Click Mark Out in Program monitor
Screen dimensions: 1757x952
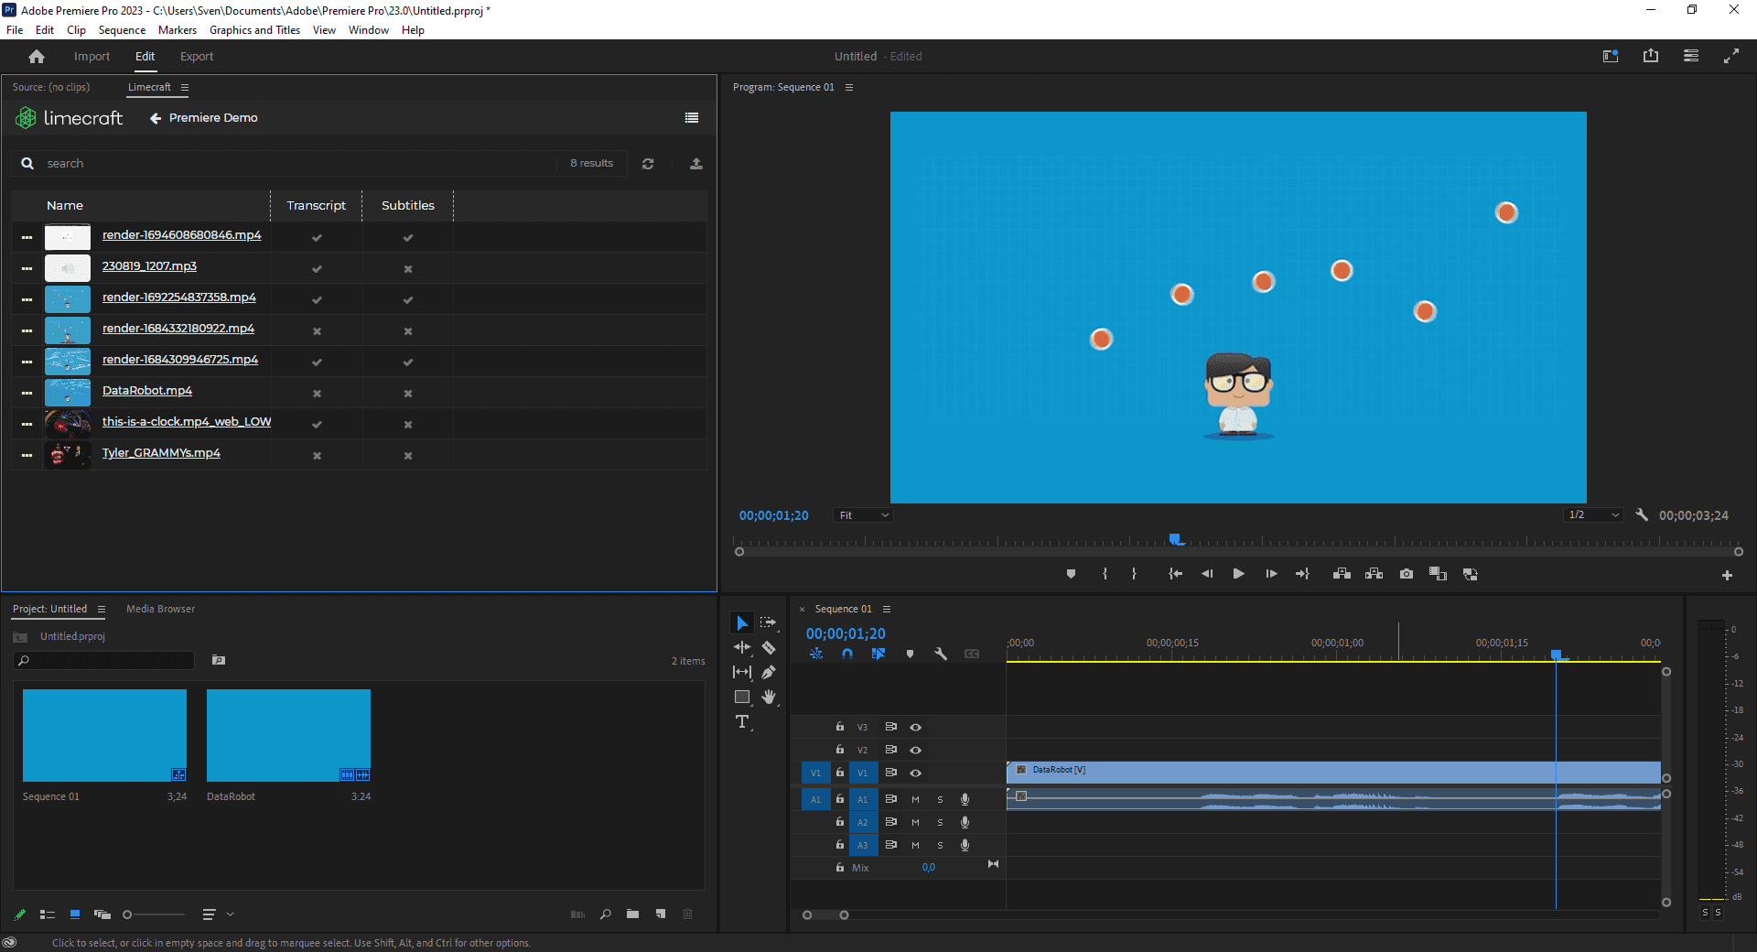(1134, 574)
